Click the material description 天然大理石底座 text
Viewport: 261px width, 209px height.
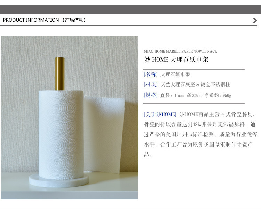(177, 84)
